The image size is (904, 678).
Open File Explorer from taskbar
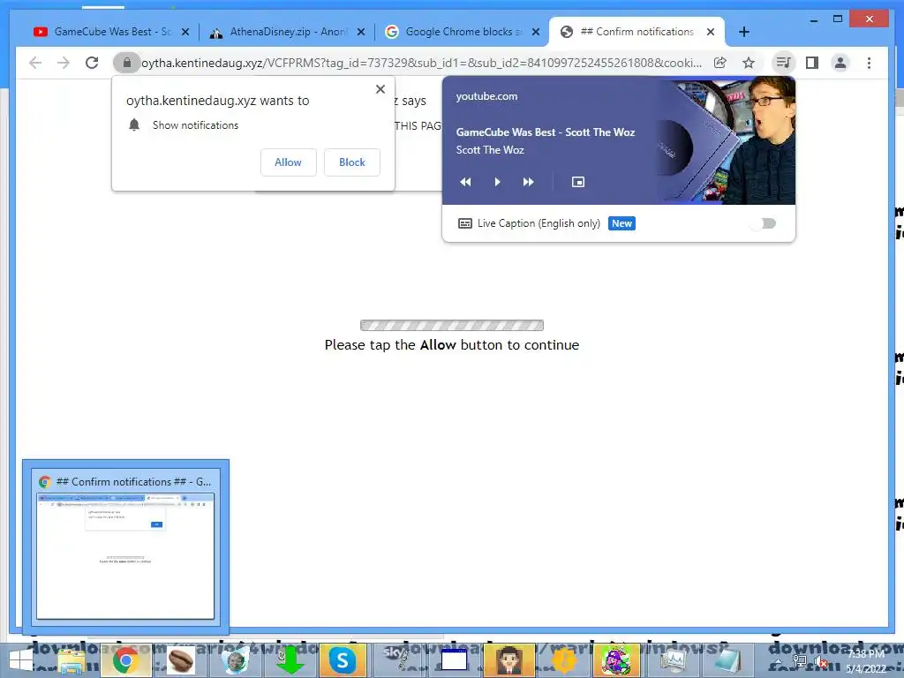point(72,660)
